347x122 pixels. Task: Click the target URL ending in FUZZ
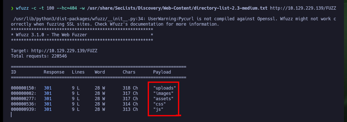click(303, 8)
